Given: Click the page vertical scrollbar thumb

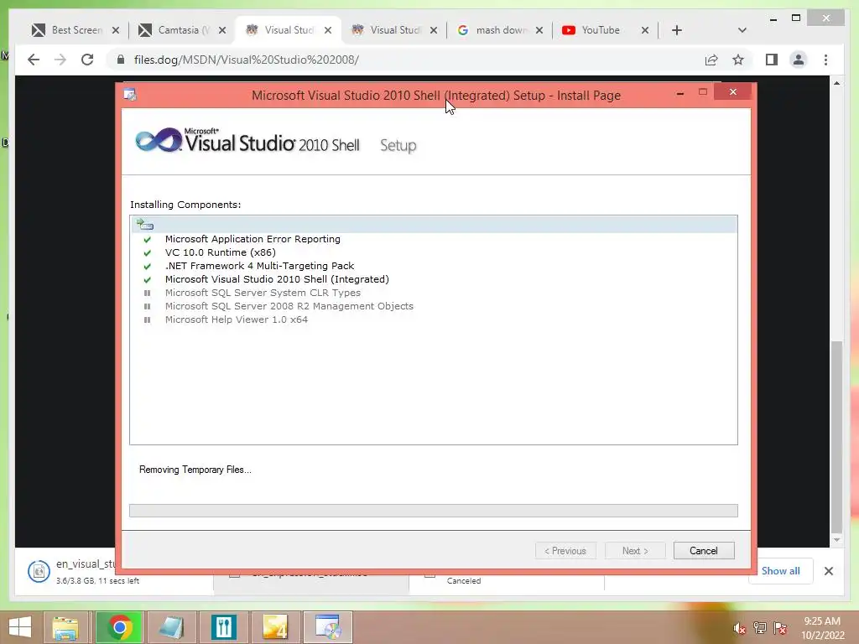Looking at the screenshot, I should pyautogui.click(x=836, y=436).
